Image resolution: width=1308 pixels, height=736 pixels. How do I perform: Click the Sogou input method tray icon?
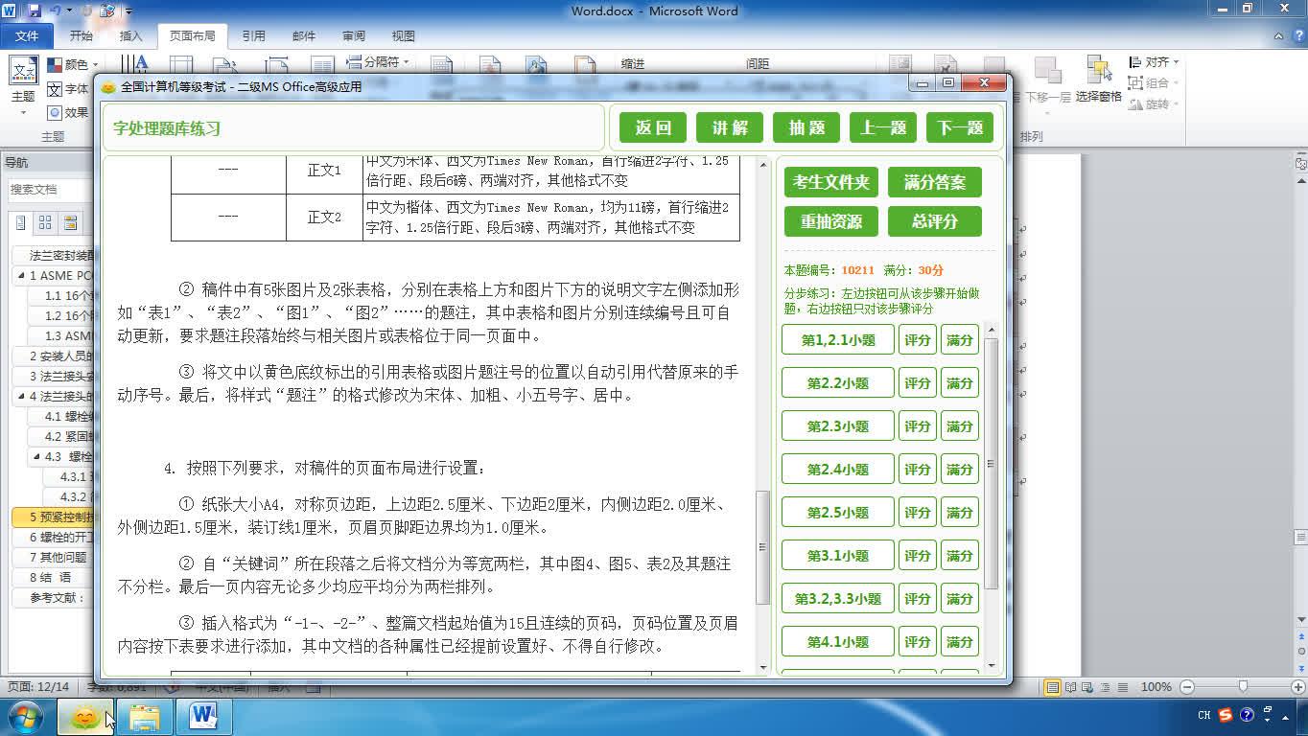click(1226, 715)
